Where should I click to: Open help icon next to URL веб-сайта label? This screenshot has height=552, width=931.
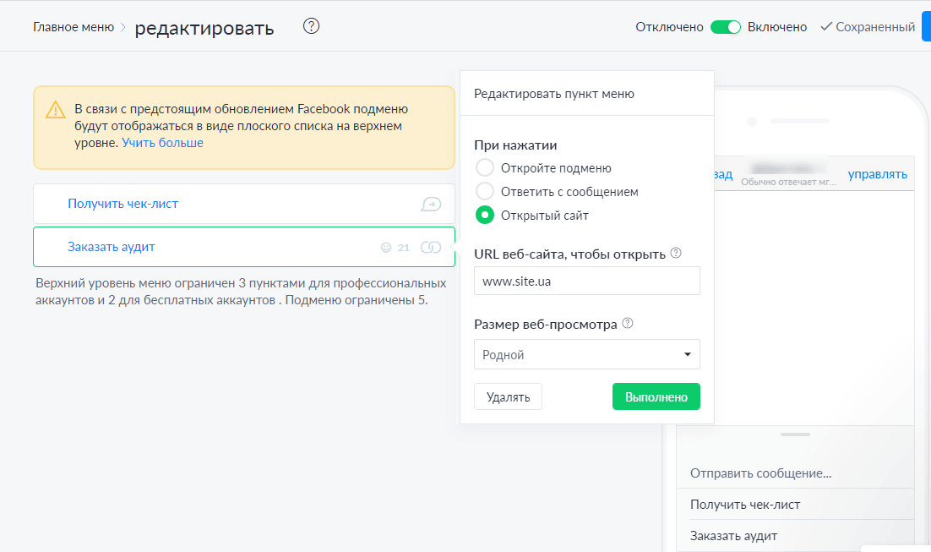pos(676,253)
